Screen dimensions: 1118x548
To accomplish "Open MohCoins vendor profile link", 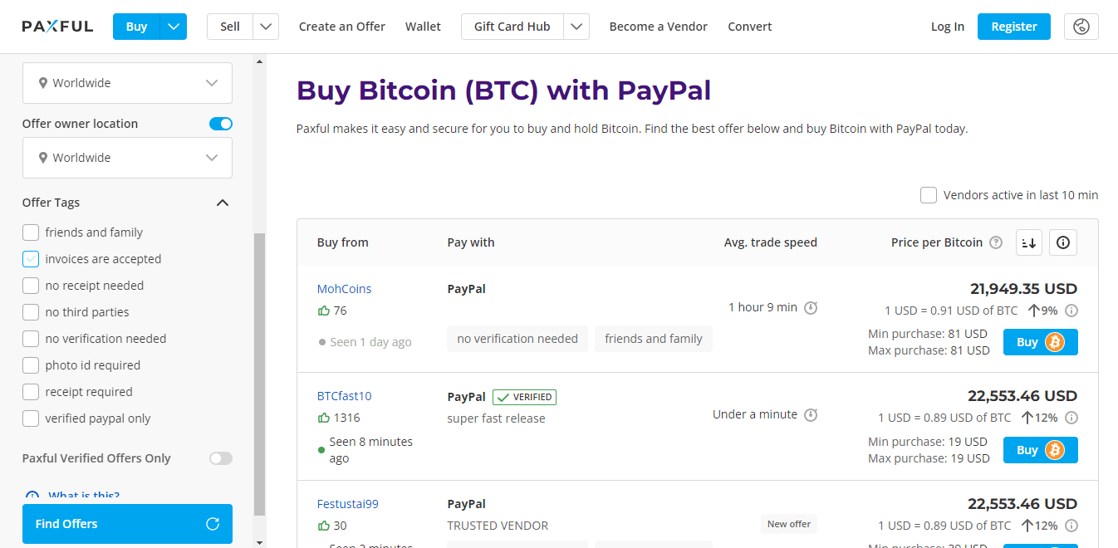I will [344, 289].
